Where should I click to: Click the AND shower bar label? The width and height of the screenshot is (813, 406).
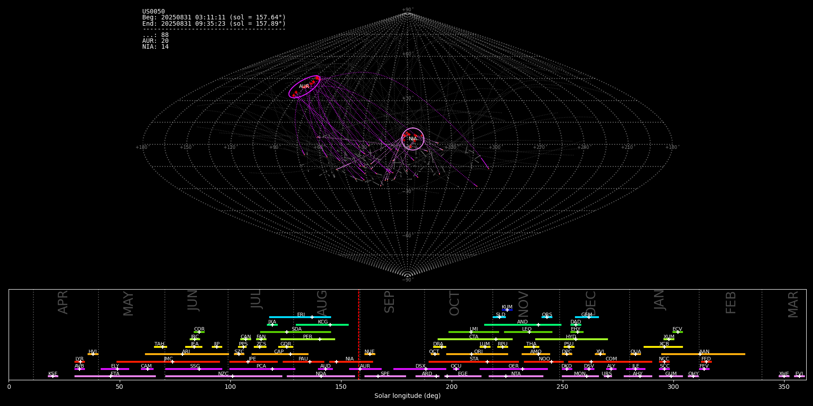pyautogui.click(x=523, y=322)
